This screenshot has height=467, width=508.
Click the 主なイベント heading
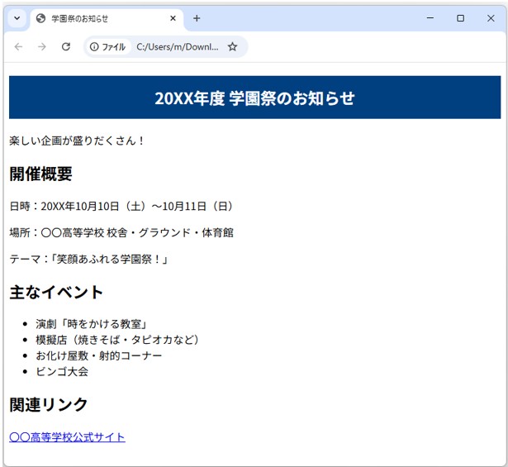[56, 292]
